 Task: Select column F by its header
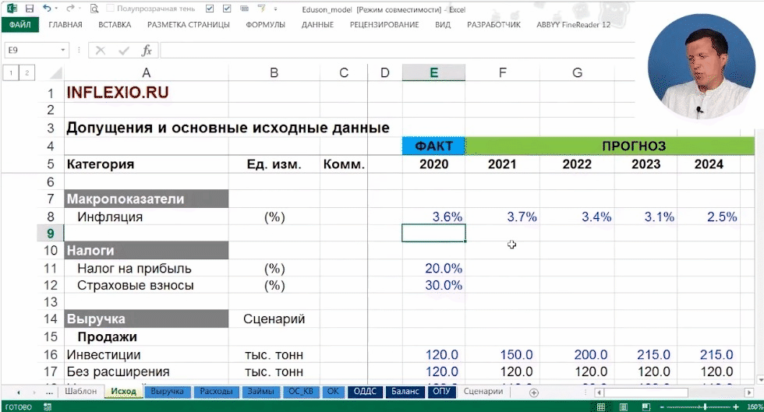[x=502, y=73]
